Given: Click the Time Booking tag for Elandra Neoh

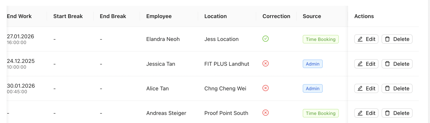Looking at the screenshot, I should pyautogui.click(x=320, y=39).
